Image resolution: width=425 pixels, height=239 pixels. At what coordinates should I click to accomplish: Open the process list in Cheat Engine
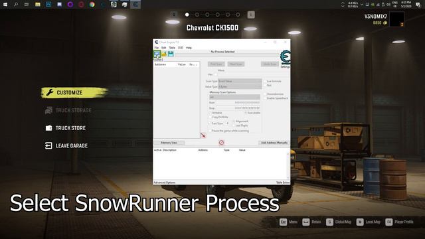point(157,54)
